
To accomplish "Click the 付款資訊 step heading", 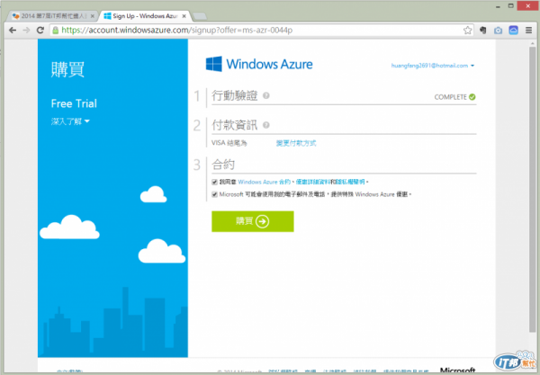I will pyautogui.click(x=235, y=125).
